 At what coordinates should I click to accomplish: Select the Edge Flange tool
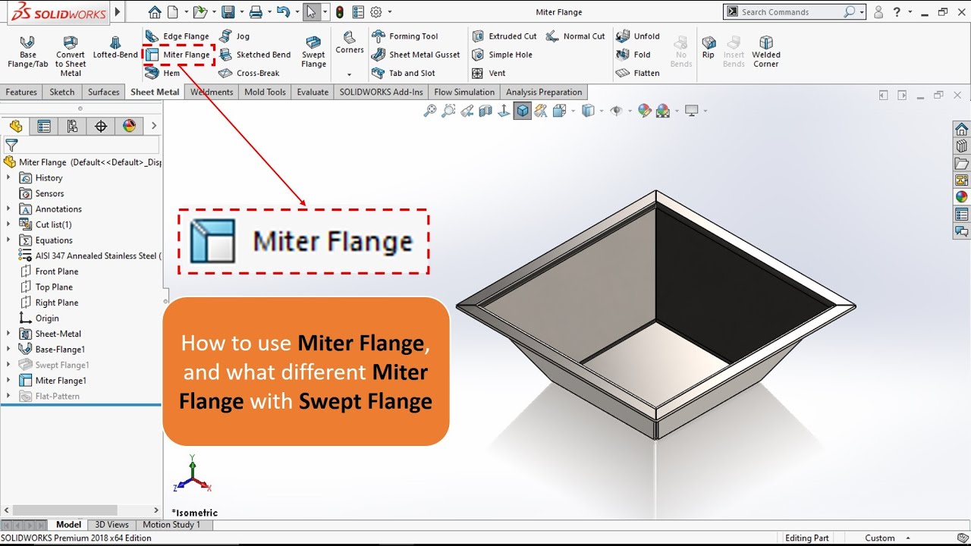(177, 36)
